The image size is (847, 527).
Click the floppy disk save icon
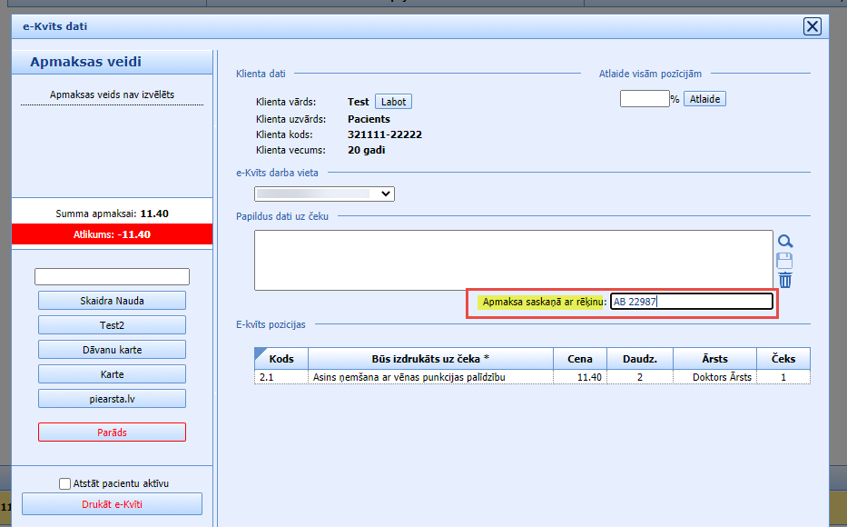[785, 261]
